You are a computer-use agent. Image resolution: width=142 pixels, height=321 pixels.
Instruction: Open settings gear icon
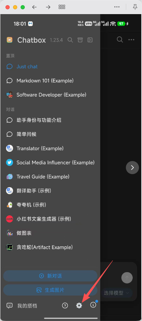[x=79, y=306]
